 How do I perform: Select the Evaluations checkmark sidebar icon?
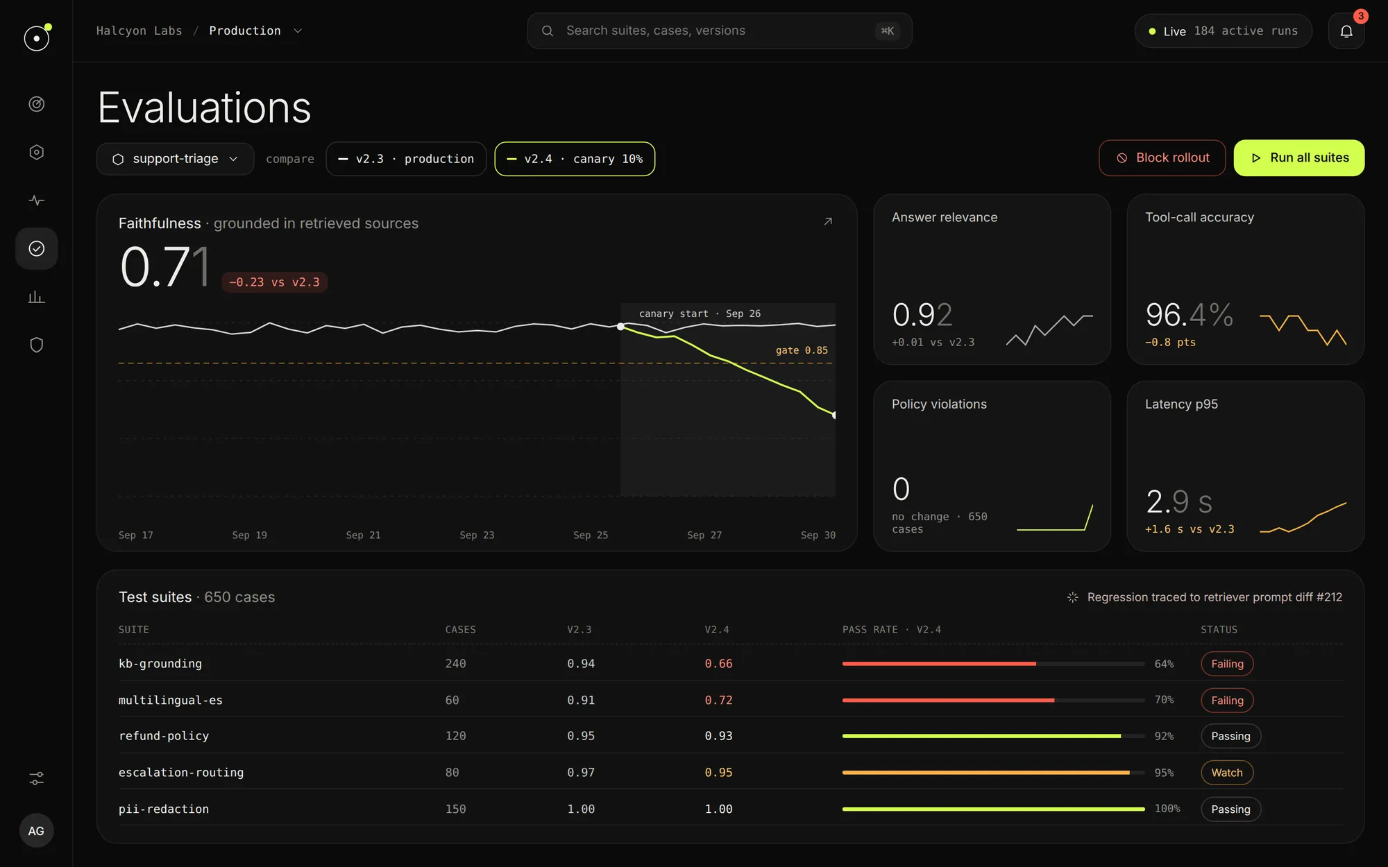(37, 248)
